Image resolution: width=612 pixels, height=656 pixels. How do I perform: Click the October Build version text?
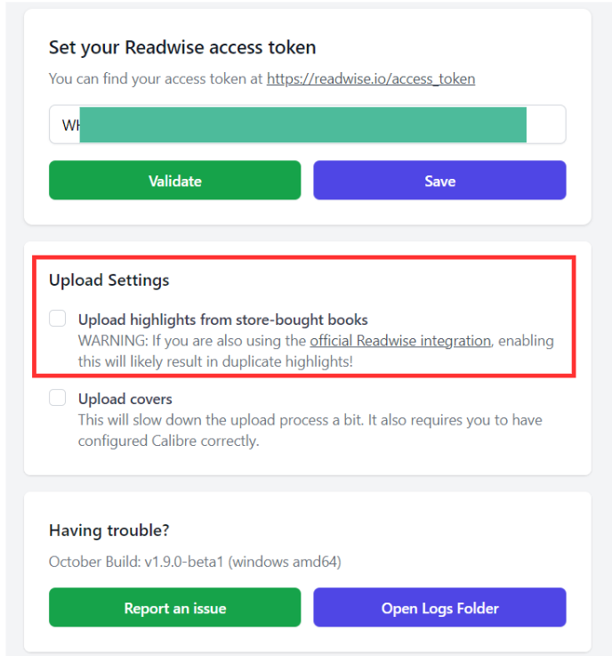[195, 562]
